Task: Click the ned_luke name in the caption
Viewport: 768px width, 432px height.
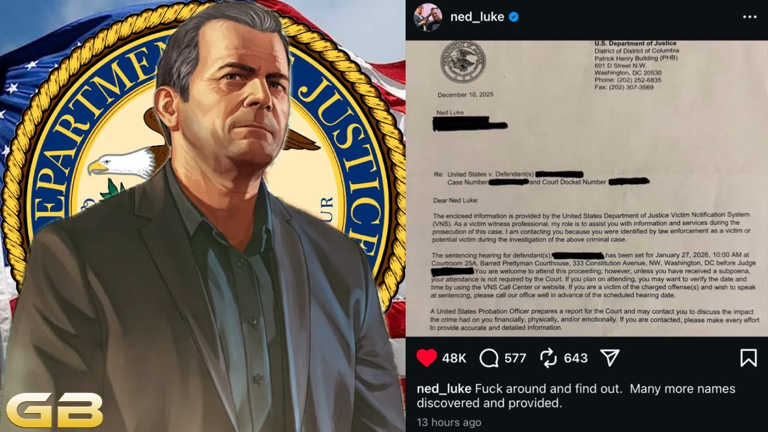Action: 444,389
